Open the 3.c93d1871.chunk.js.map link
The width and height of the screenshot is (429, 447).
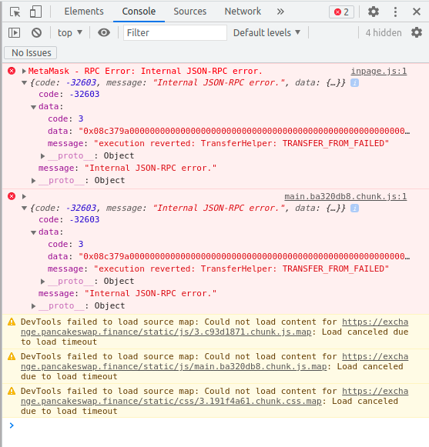coord(166,332)
